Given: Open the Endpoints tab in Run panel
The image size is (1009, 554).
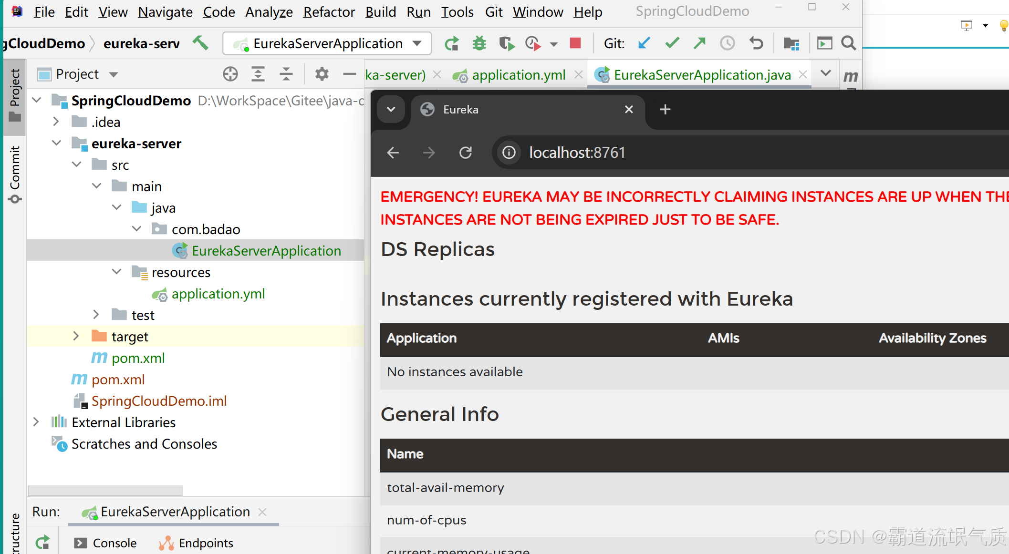Looking at the screenshot, I should [205, 543].
